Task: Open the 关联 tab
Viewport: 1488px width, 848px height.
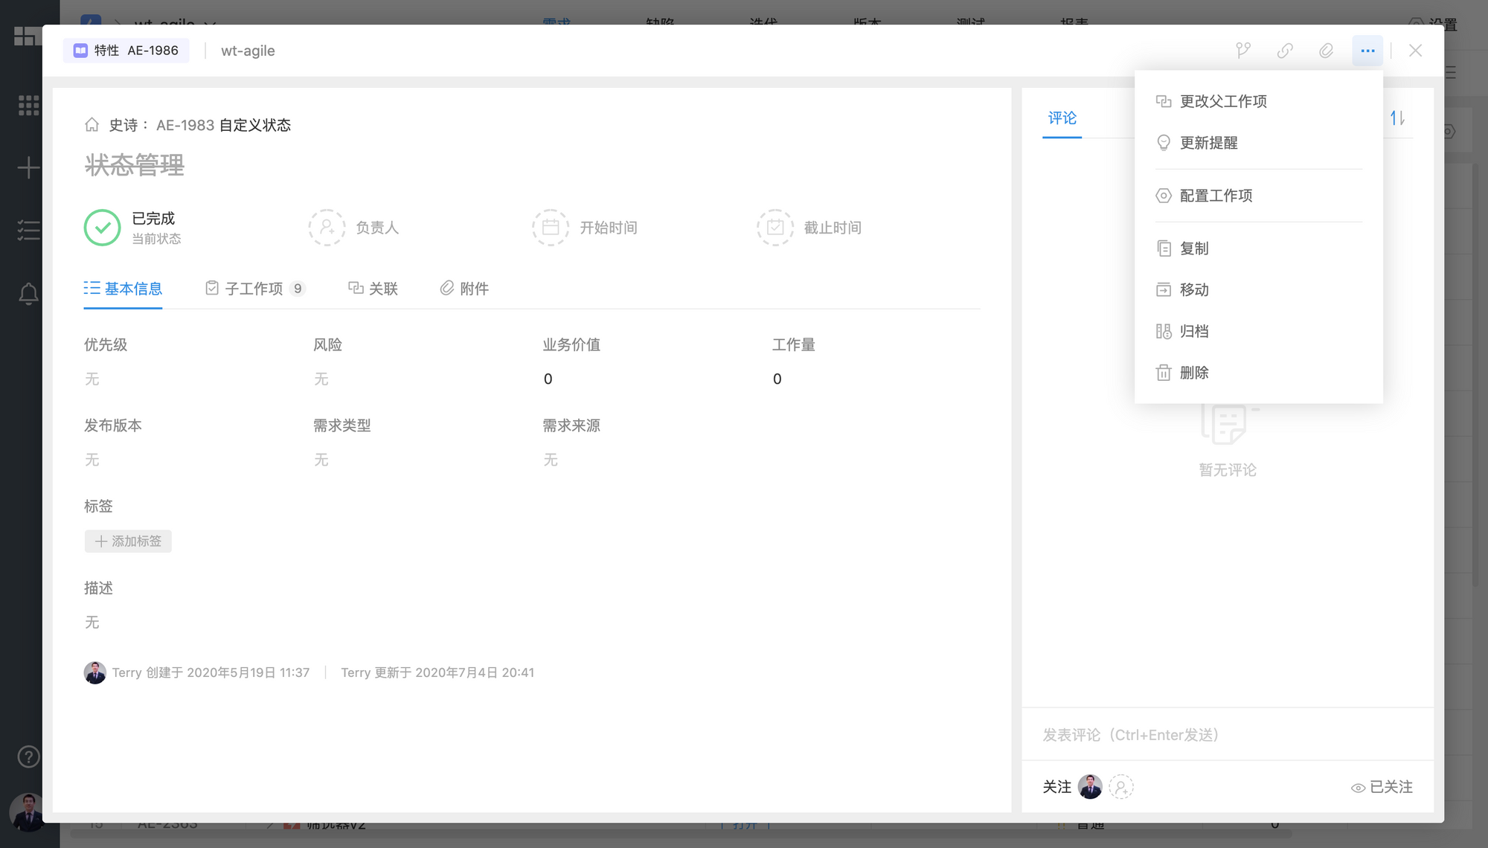Action: coord(373,289)
